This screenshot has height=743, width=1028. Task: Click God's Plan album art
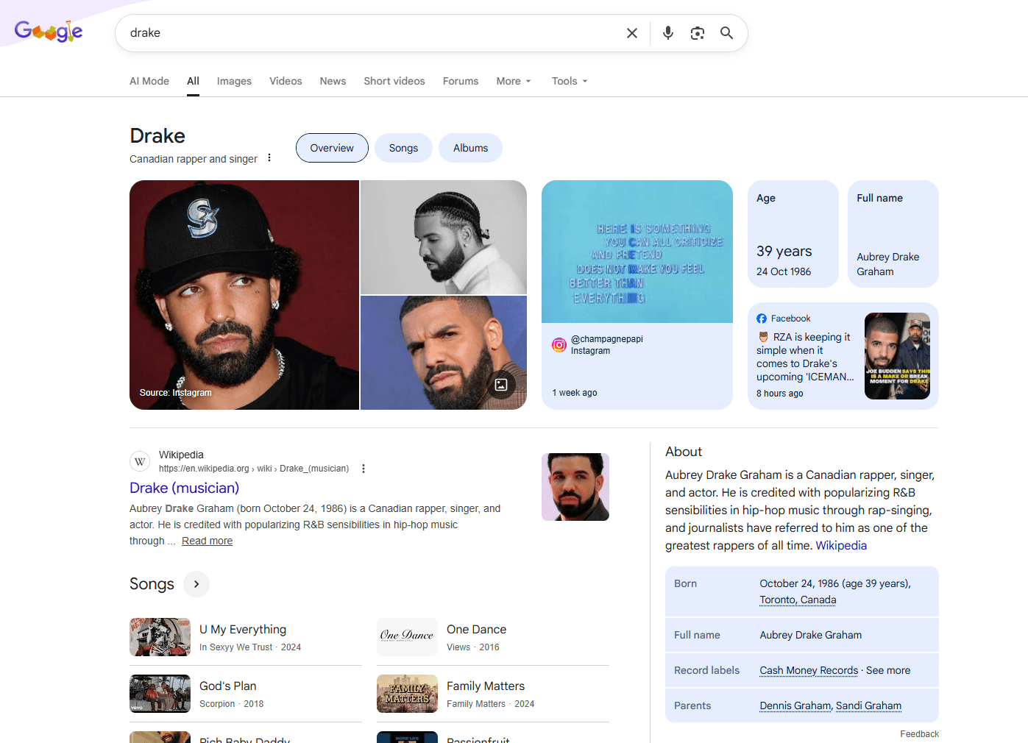pyautogui.click(x=160, y=694)
